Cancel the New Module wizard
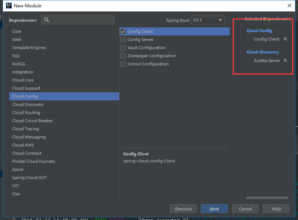The height and width of the screenshot is (220, 298). click(245, 209)
